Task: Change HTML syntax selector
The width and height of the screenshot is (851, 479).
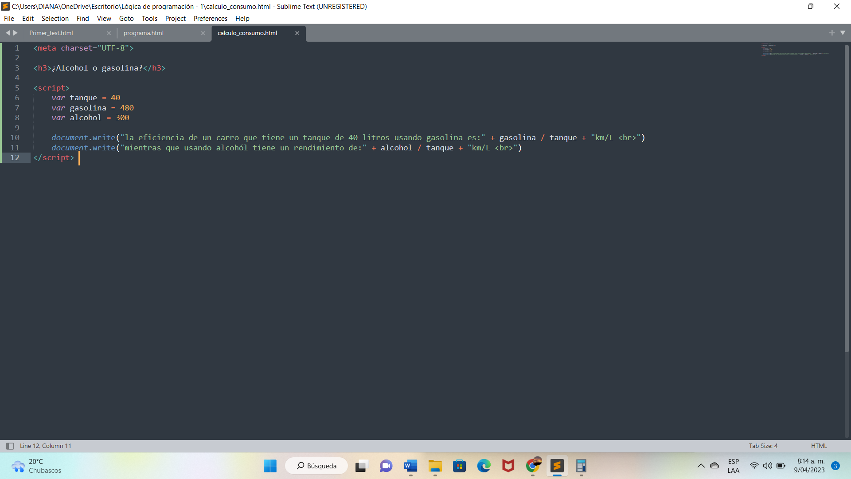Action: [x=819, y=446]
